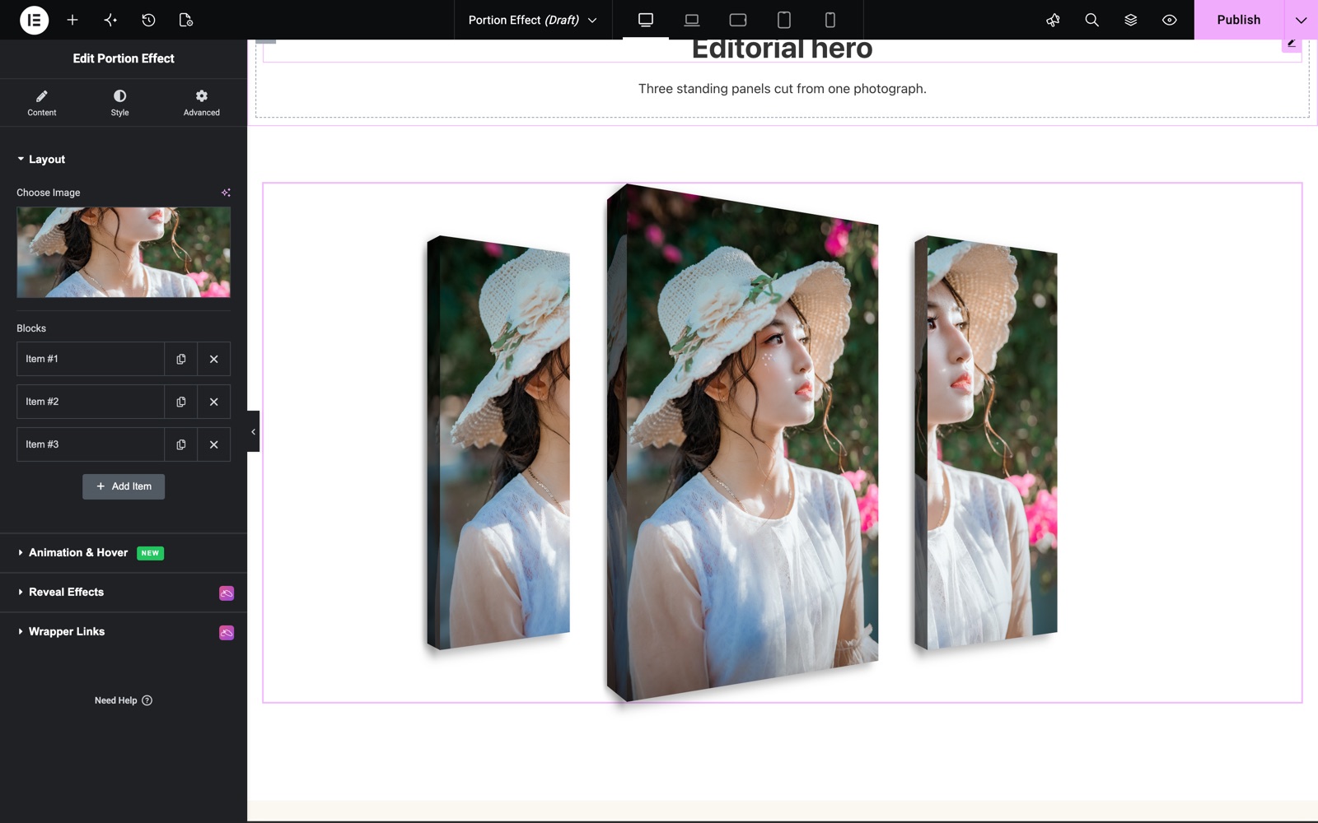Remove Item #1
The width and height of the screenshot is (1318, 823).
214,359
